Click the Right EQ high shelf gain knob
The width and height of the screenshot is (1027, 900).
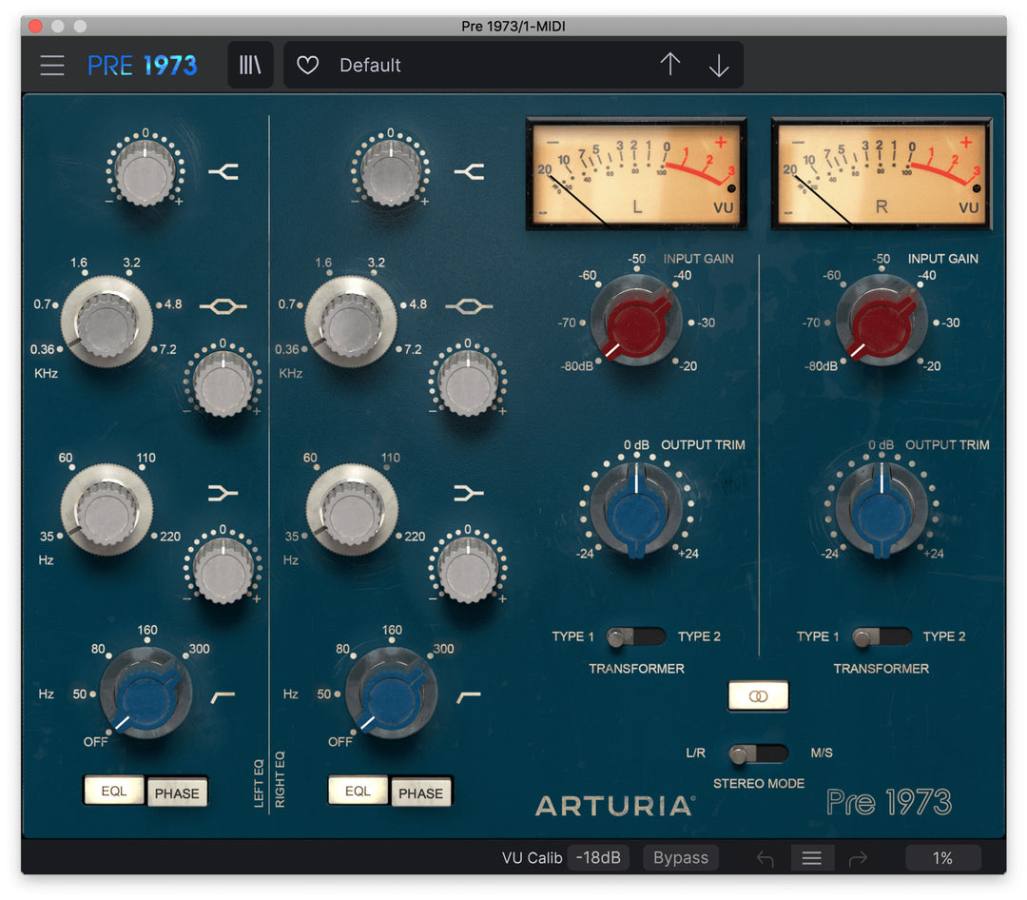(x=391, y=172)
